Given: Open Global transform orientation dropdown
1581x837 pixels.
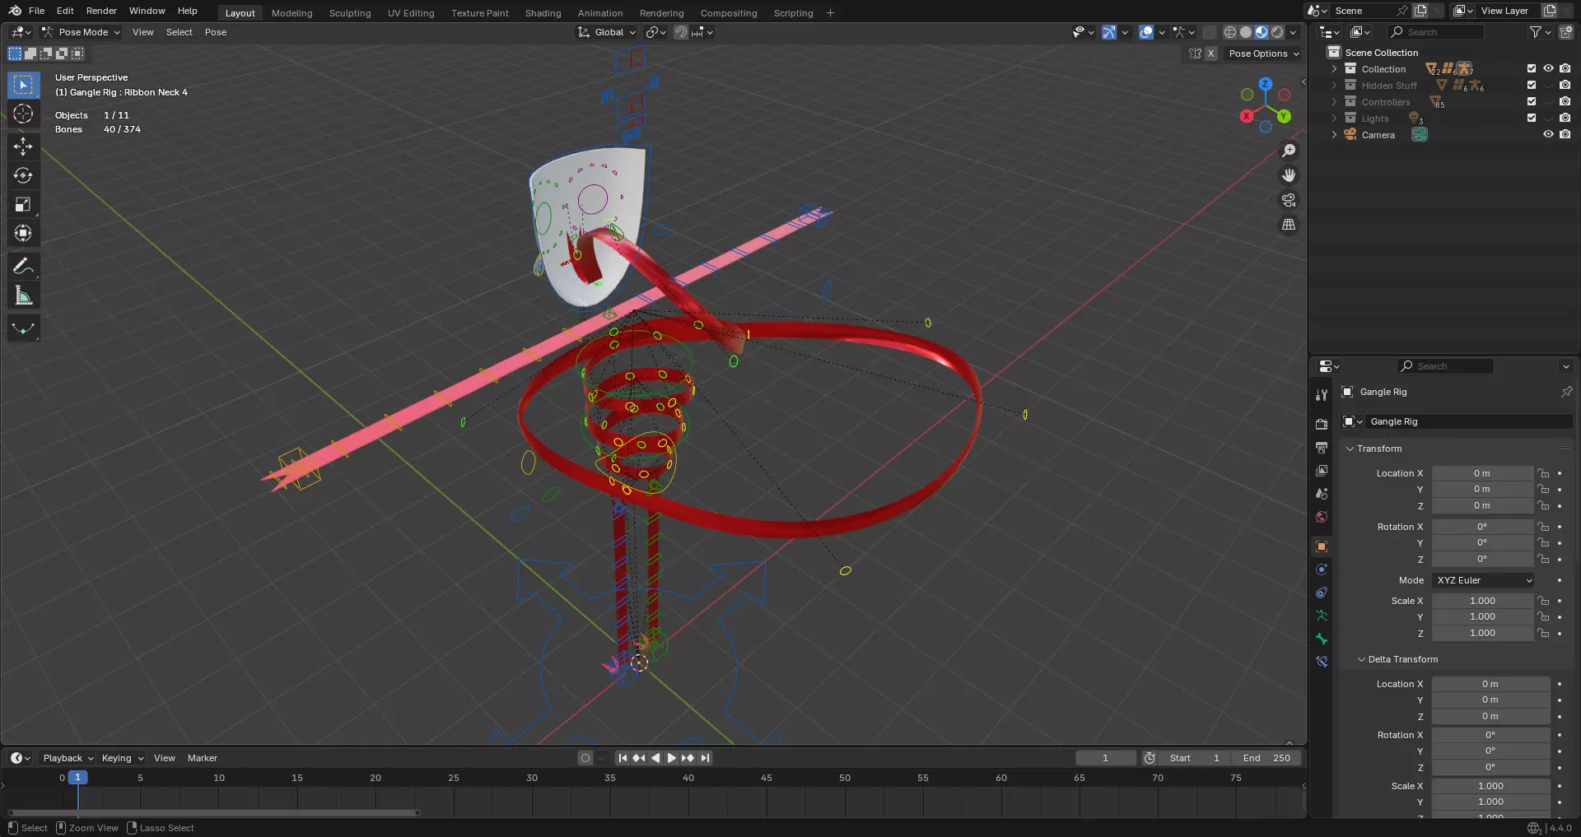Looking at the screenshot, I should (607, 32).
